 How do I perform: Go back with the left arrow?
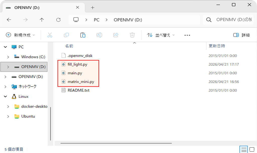point(9,20)
